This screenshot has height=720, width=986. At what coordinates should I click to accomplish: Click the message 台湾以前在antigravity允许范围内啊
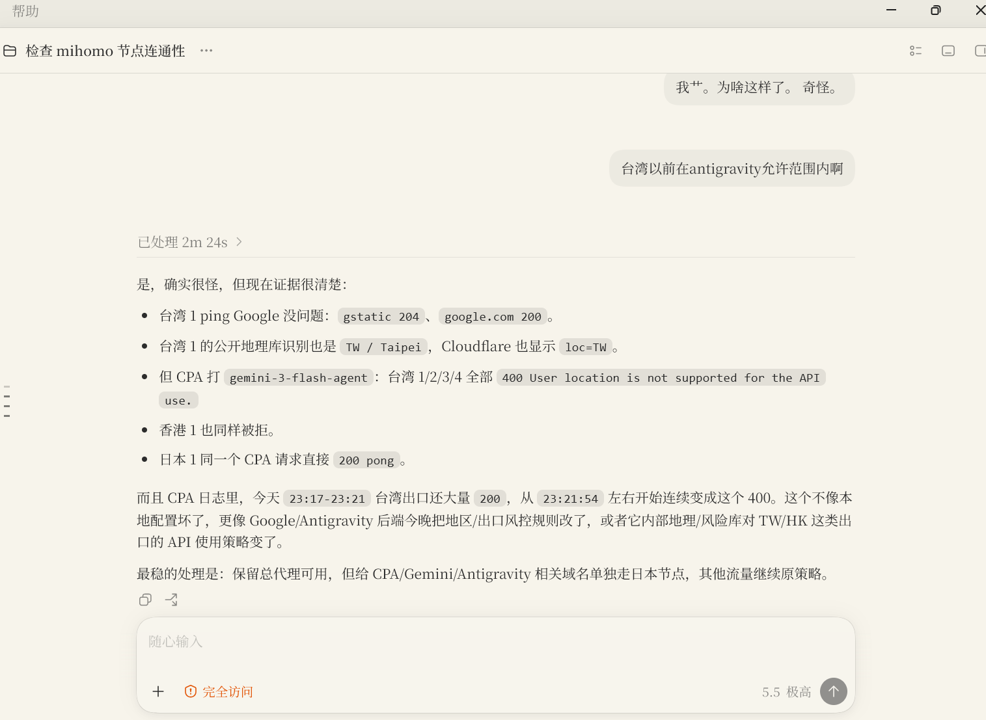point(732,169)
